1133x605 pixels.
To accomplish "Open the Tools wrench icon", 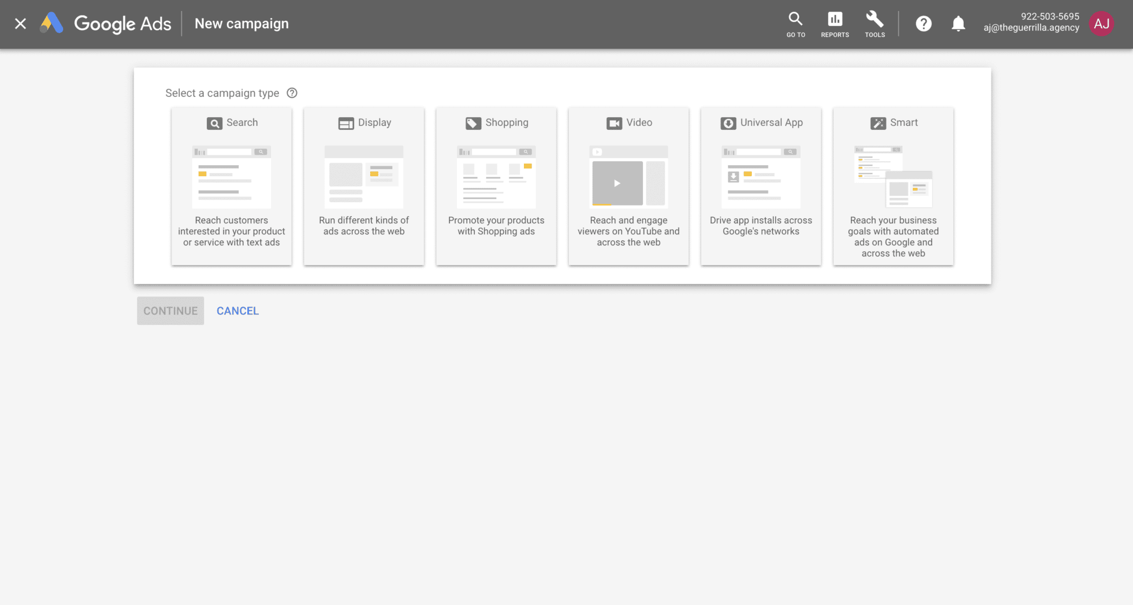I will click(875, 18).
